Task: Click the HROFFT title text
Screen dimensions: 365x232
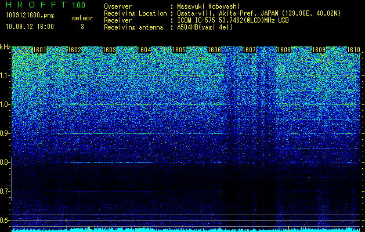Action: point(36,5)
